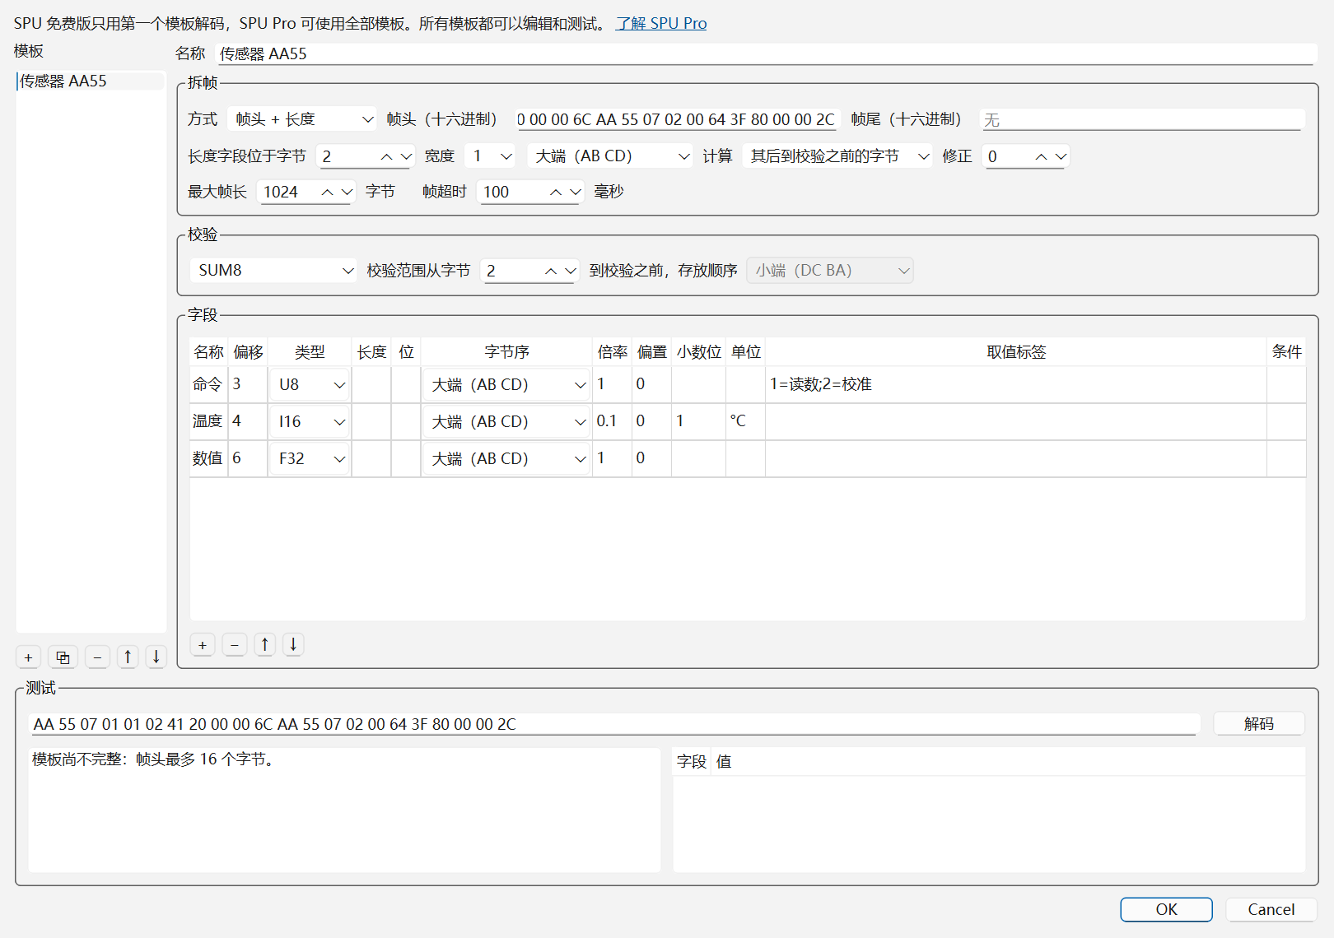Open 计算 其后到校验之前的字节 dropdown

point(837,156)
